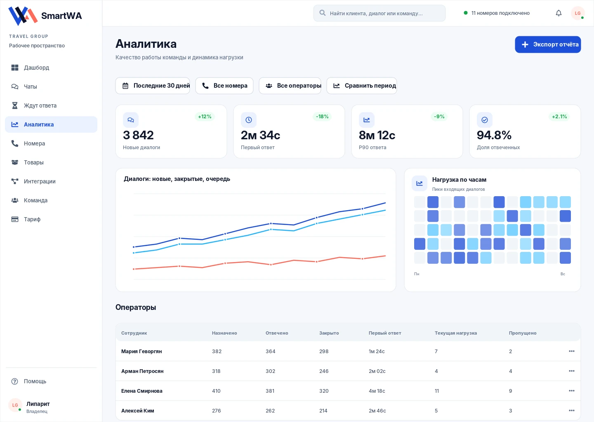Click the chart icon on P90 ответа card
The height and width of the screenshot is (422, 594).
tap(367, 120)
